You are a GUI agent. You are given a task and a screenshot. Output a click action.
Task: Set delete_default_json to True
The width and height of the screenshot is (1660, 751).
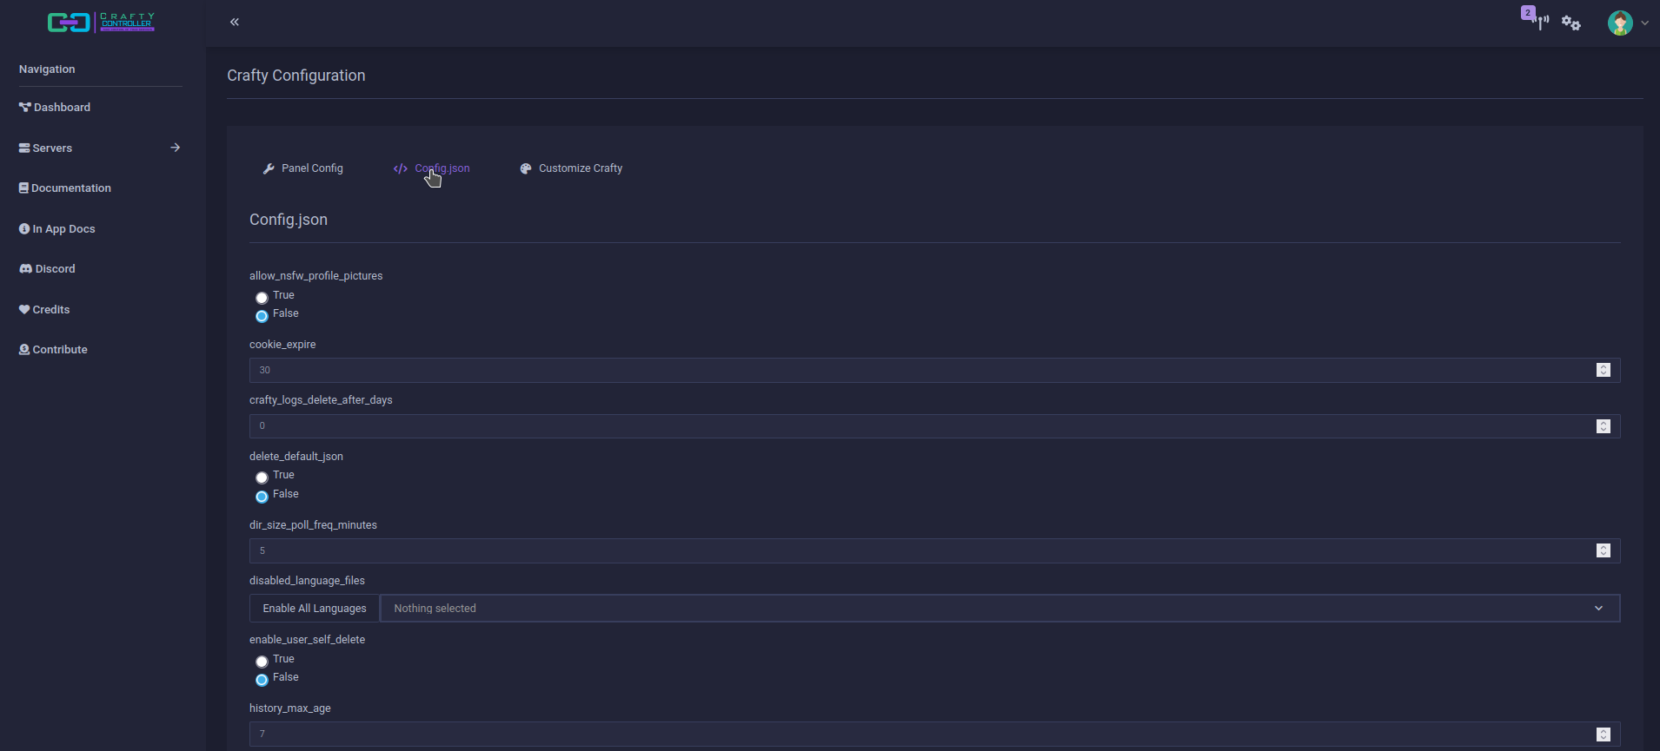262,478
